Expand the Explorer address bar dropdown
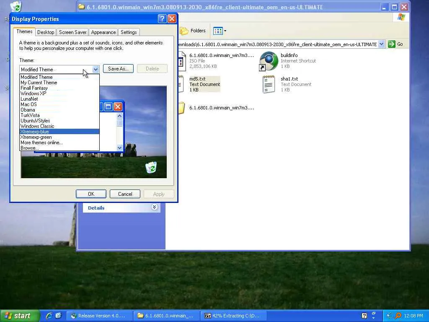 (x=381, y=44)
